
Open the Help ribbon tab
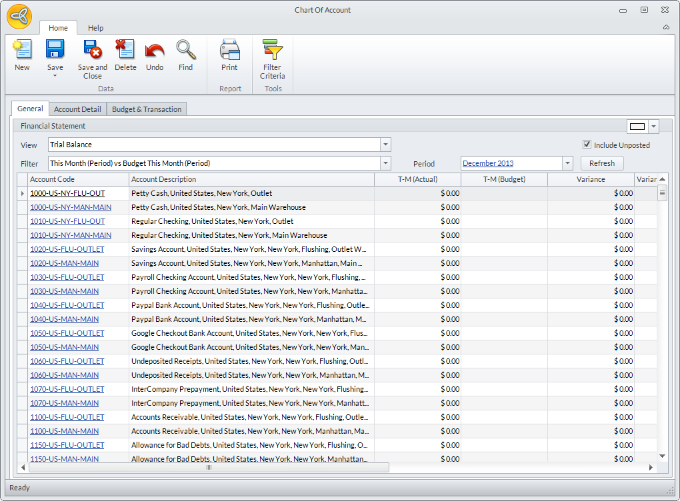96,28
